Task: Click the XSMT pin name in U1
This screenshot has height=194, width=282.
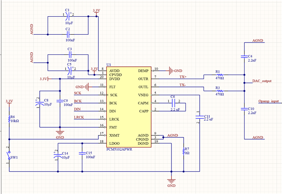Action: [115, 136]
